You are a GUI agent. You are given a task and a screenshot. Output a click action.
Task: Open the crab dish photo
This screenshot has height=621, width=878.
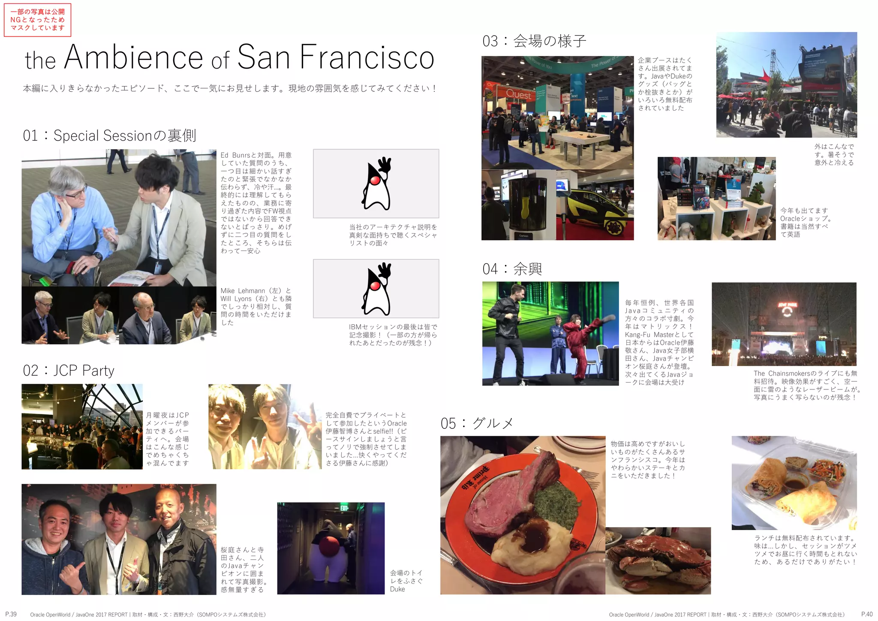[x=658, y=561]
